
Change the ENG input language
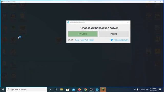[x=147, y=89]
